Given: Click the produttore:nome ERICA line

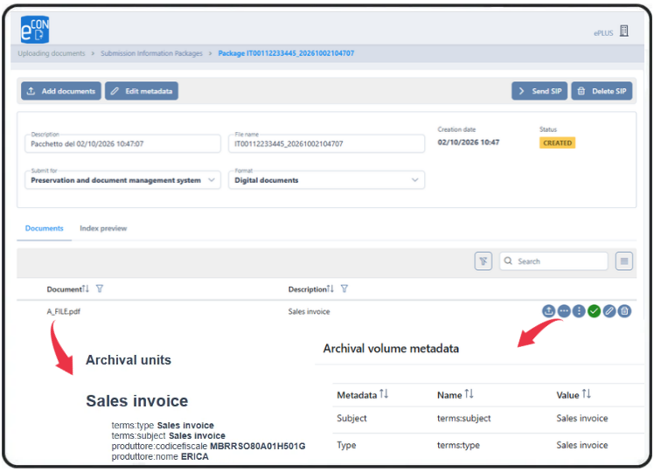Looking at the screenshot, I should point(160,456).
